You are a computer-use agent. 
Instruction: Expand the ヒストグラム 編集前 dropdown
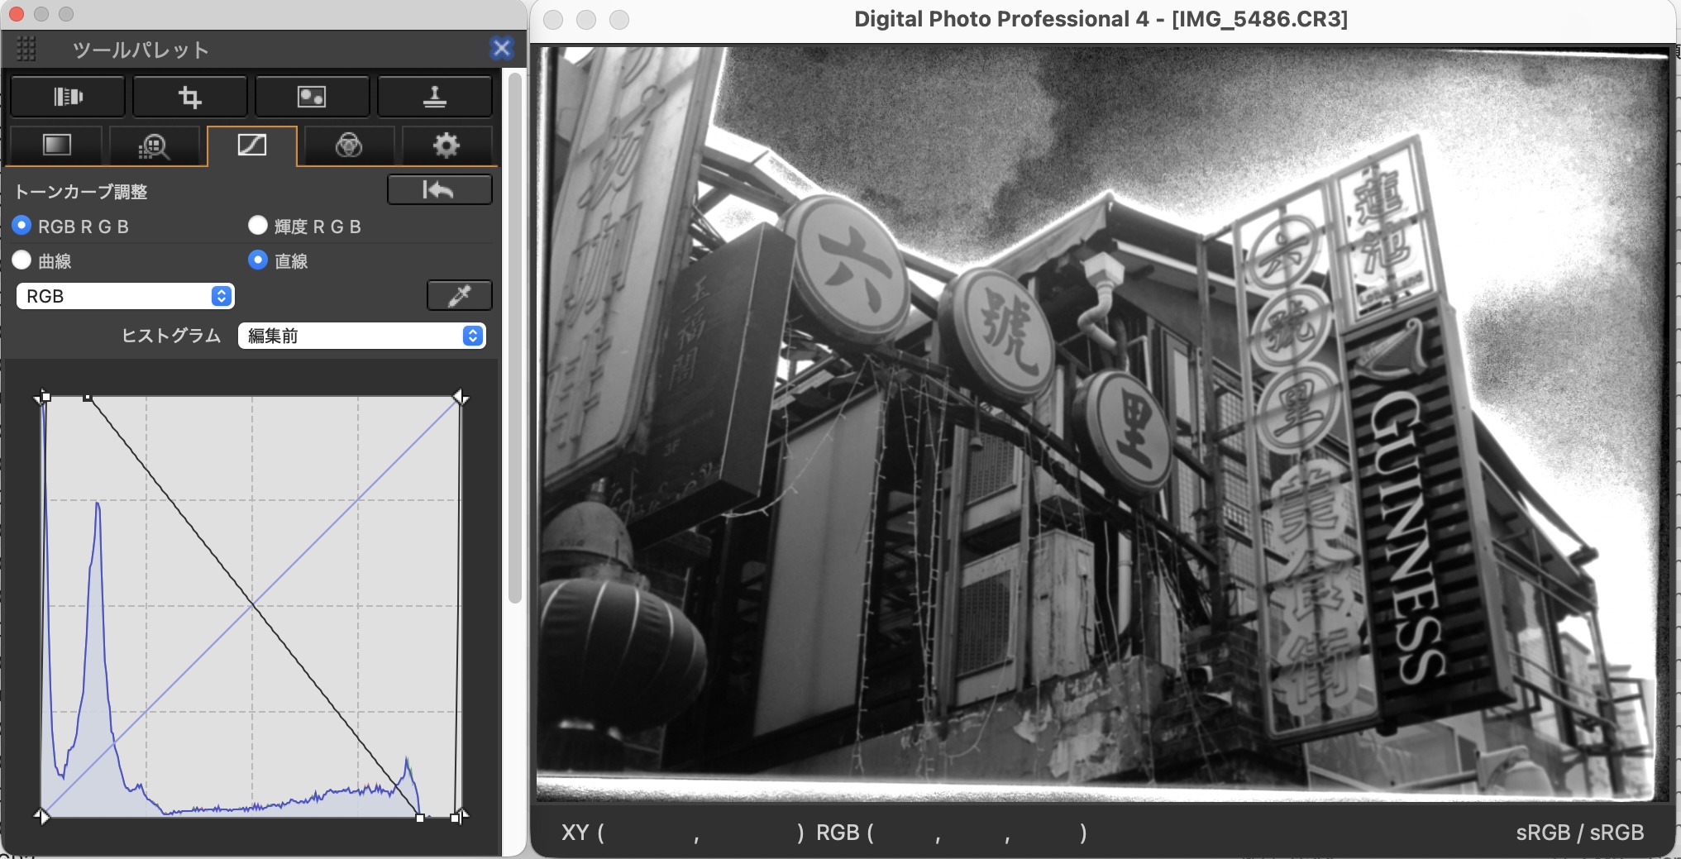coord(361,336)
